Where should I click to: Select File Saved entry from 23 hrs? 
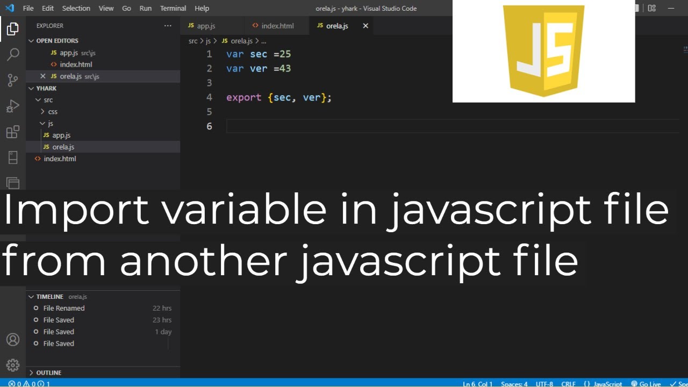(103, 320)
